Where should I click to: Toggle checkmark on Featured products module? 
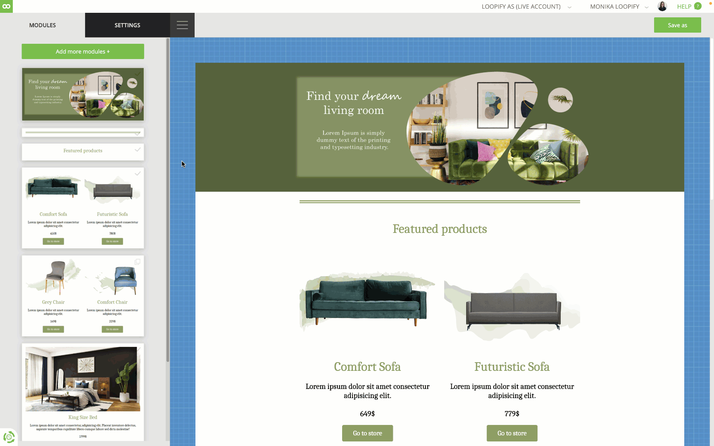tap(138, 149)
